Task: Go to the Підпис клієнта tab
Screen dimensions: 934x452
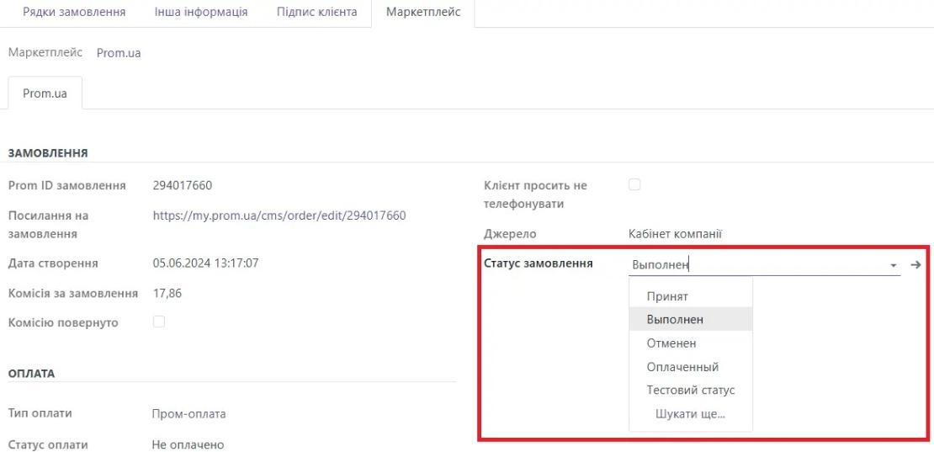Action: pos(316,13)
